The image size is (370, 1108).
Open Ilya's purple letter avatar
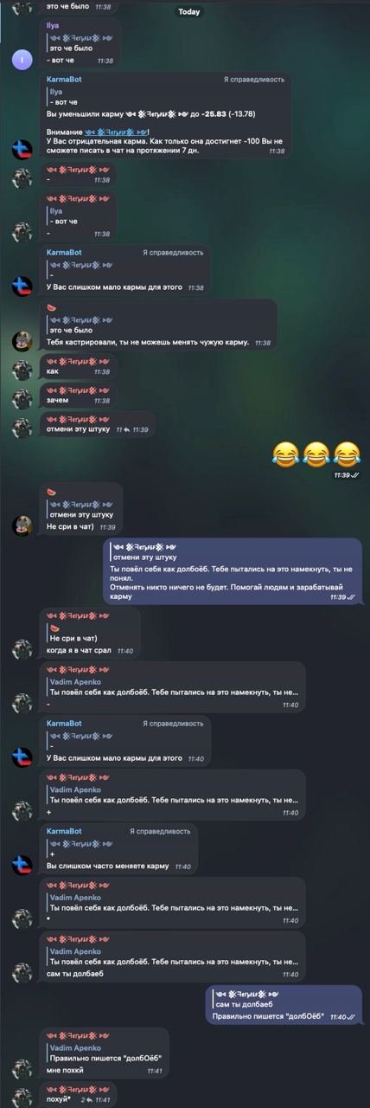(x=22, y=59)
